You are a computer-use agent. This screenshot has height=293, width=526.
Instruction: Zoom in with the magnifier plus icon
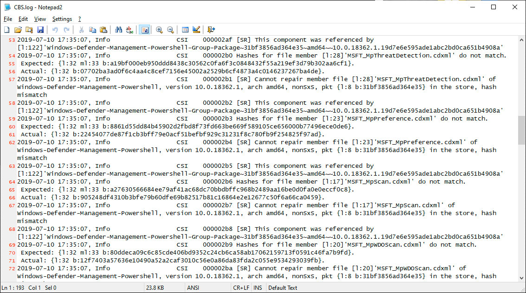159,30
